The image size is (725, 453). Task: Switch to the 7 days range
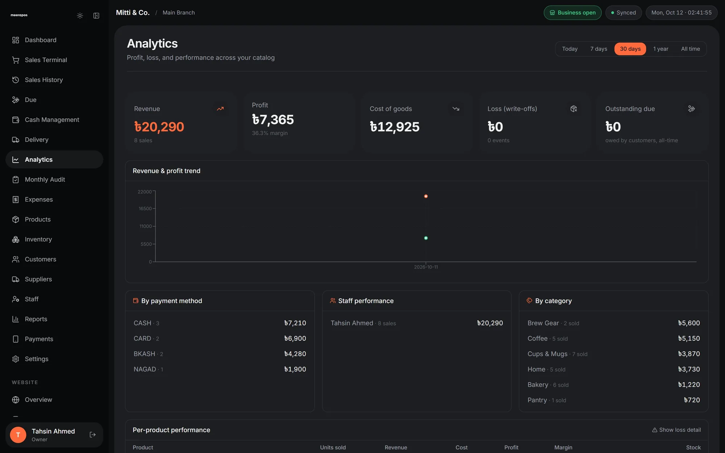coord(598,49)
